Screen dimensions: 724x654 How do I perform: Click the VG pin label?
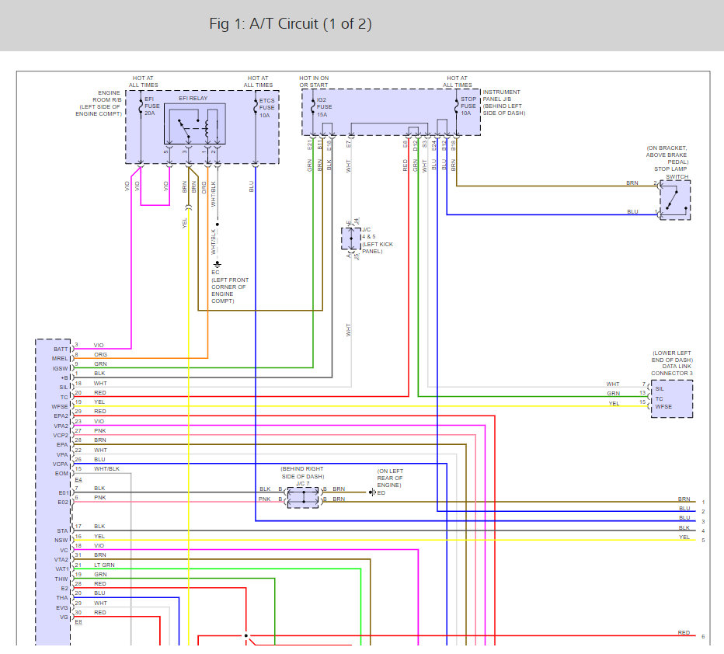64,617
